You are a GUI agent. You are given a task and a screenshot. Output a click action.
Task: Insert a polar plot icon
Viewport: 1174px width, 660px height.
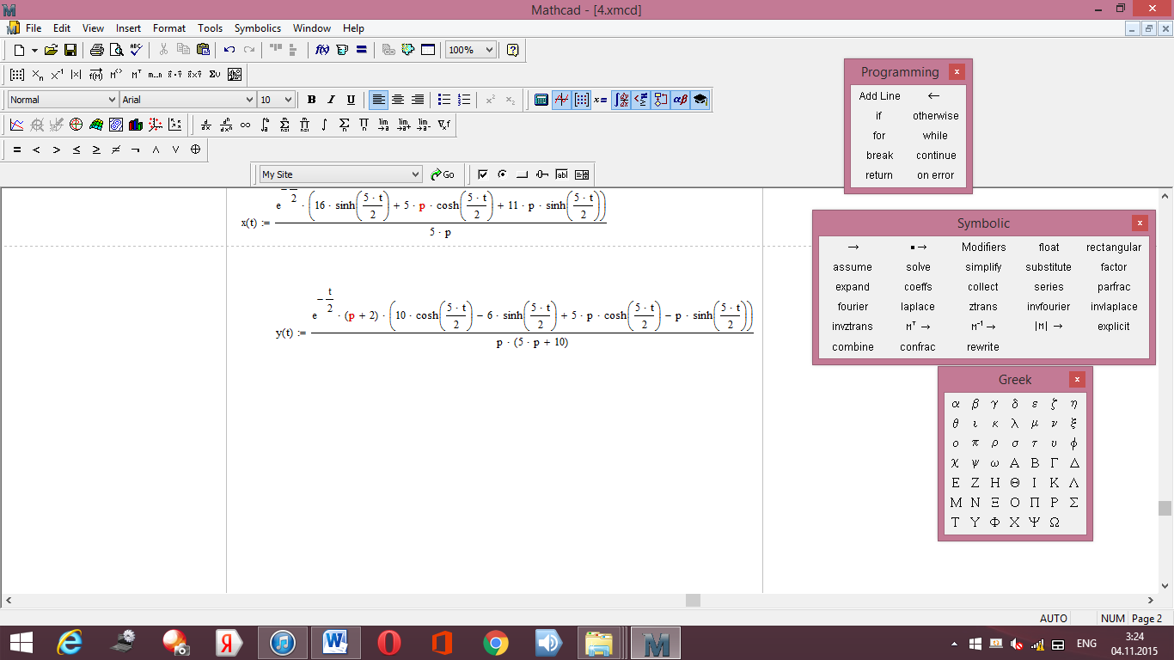tap(76, 125)
